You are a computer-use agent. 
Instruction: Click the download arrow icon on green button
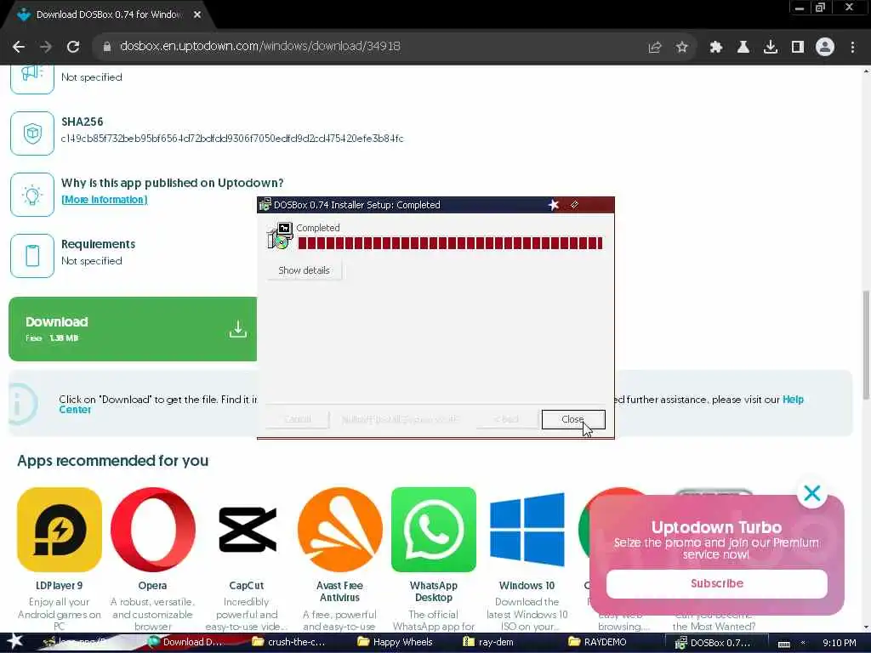tap(238, 329)
